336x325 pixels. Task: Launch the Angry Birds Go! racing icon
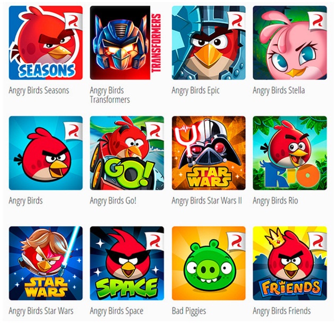click(127, 153)
